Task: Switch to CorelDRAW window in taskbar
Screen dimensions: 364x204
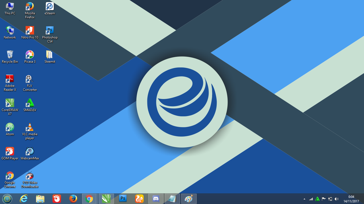Action: [x=106, y=199]
